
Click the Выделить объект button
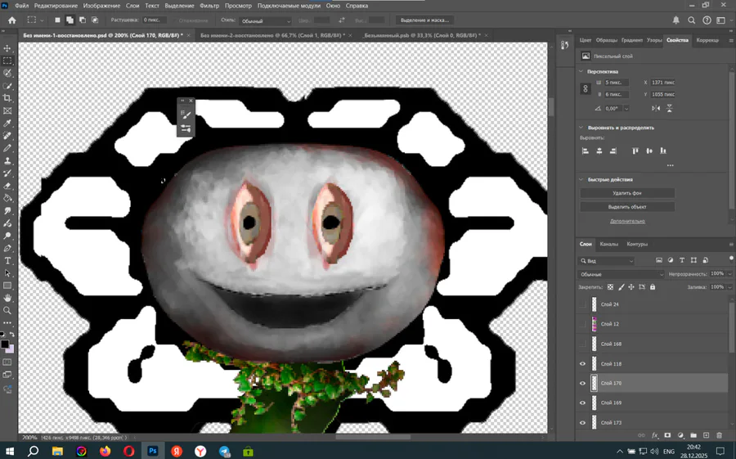pyautogui.click(x=627, y=207)
